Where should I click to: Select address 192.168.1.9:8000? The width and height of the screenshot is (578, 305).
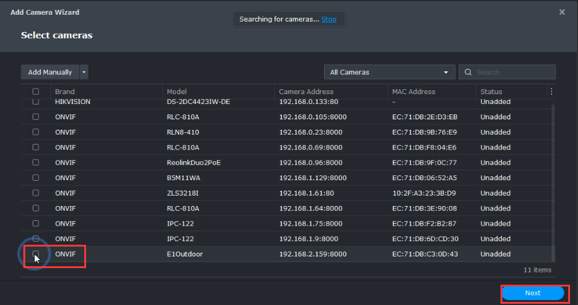(309, 239)
